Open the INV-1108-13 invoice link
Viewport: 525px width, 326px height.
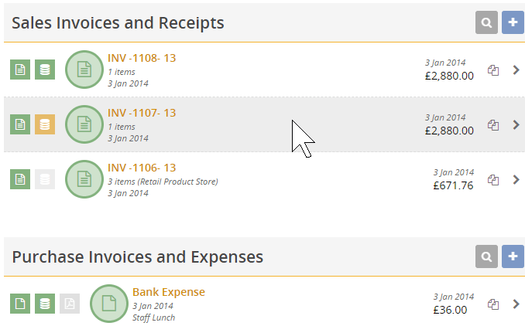(142, 58)
